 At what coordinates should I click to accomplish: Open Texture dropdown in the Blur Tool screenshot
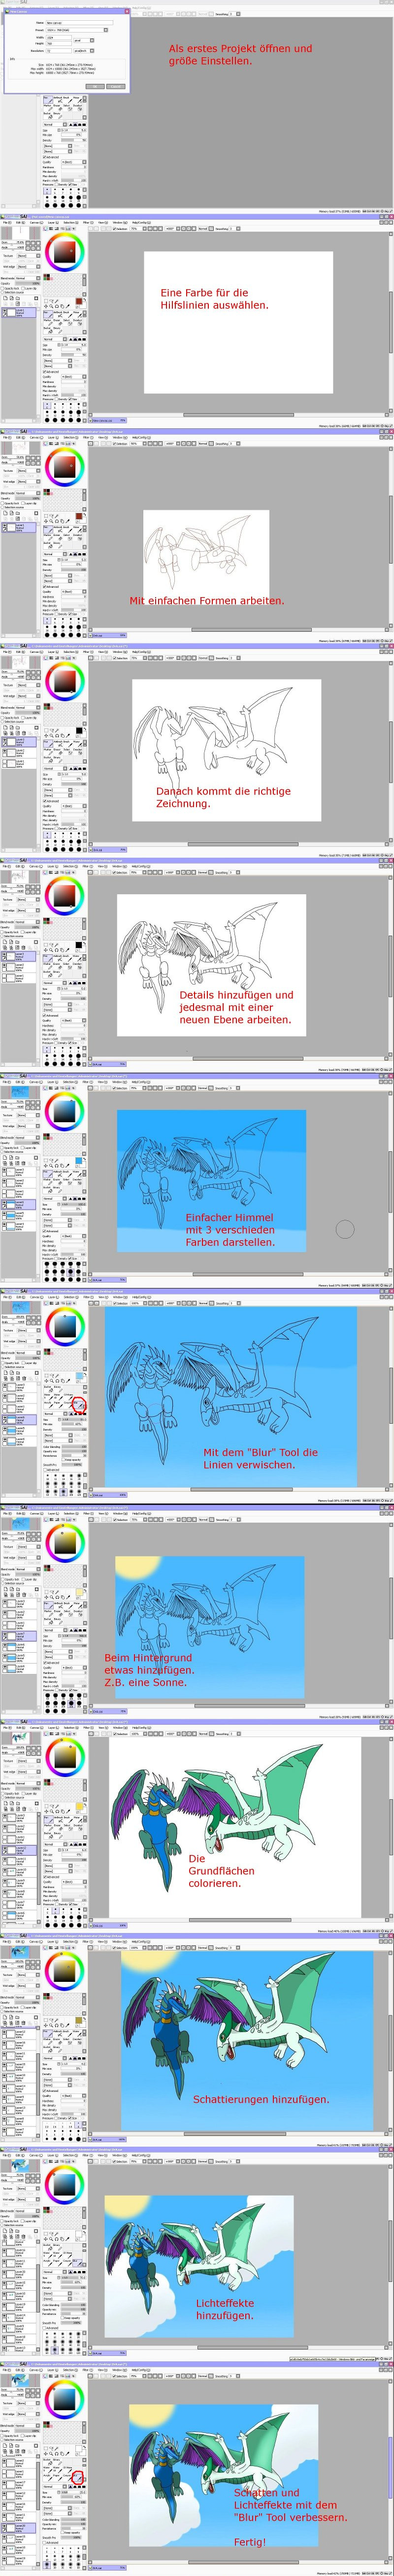coord(29,1330)
